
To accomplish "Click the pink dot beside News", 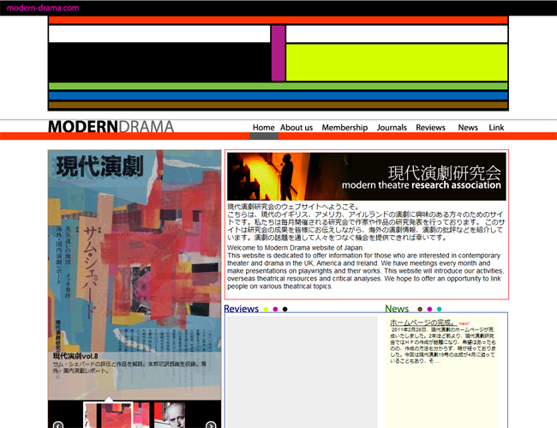I will pos(429,310).
